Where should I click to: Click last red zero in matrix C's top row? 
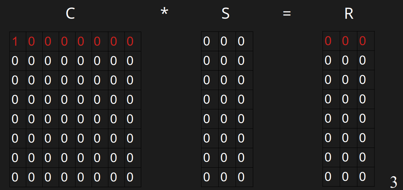click(x=130, y=42)
